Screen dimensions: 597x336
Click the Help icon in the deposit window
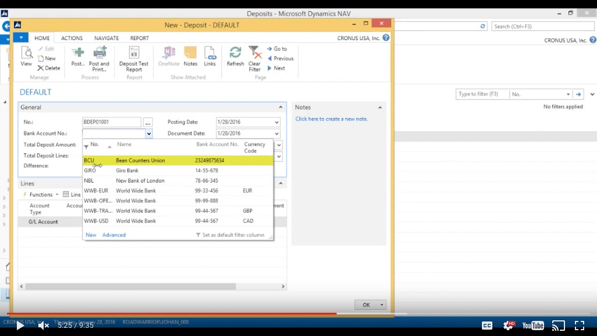coord(386,38)
